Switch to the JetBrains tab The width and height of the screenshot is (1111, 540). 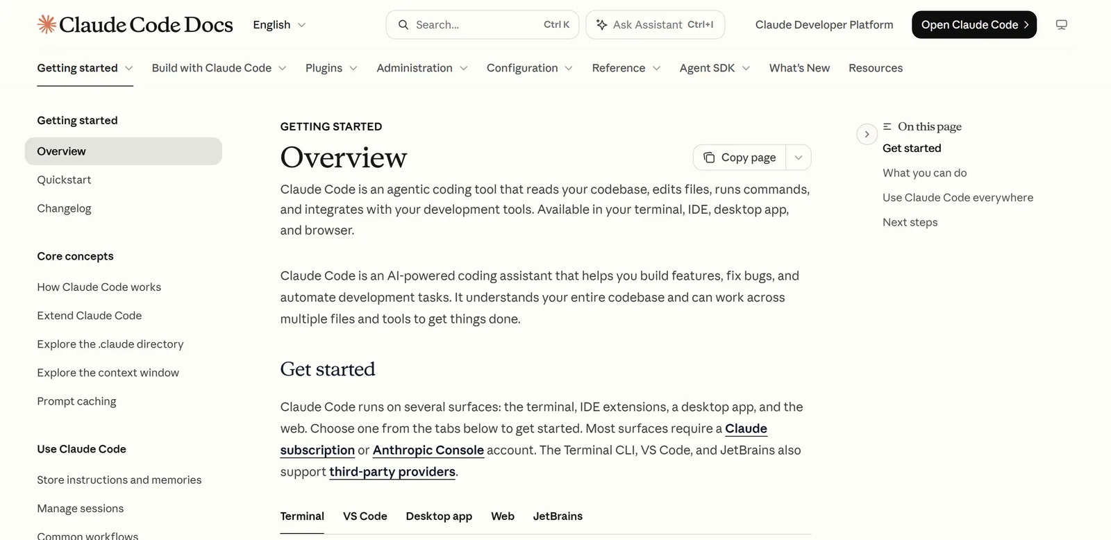click(558, 516)
